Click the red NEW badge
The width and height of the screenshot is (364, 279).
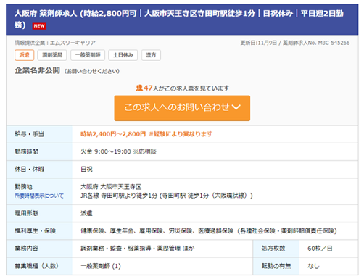39,26
